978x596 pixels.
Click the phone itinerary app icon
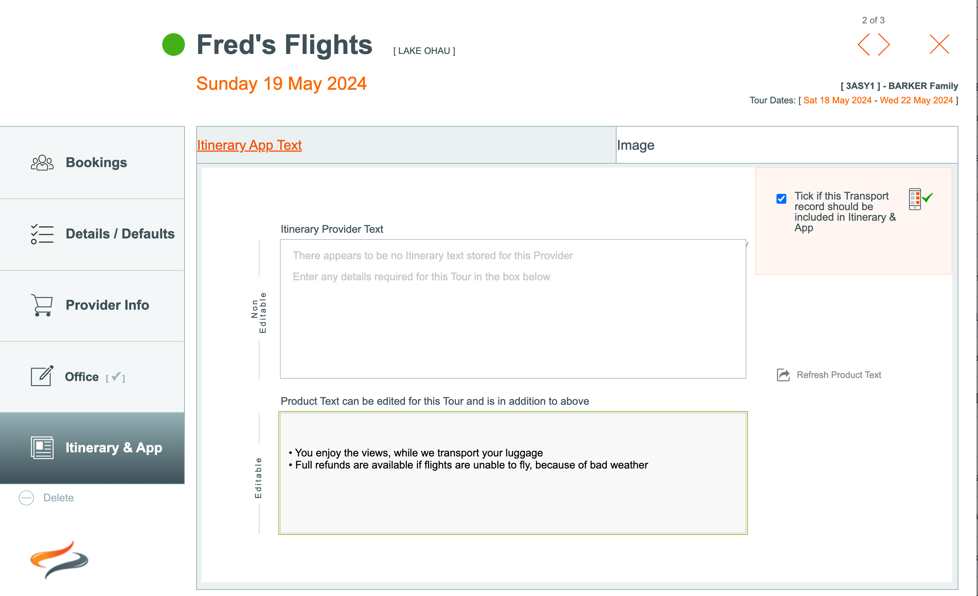pos(915,199)
